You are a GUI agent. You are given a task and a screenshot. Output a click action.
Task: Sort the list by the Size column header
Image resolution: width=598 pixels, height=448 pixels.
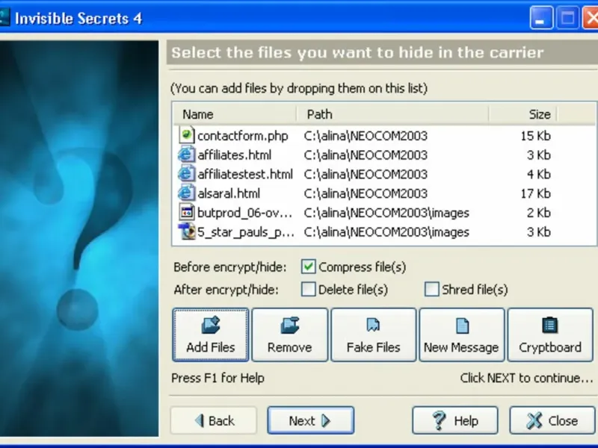(523, 114)
